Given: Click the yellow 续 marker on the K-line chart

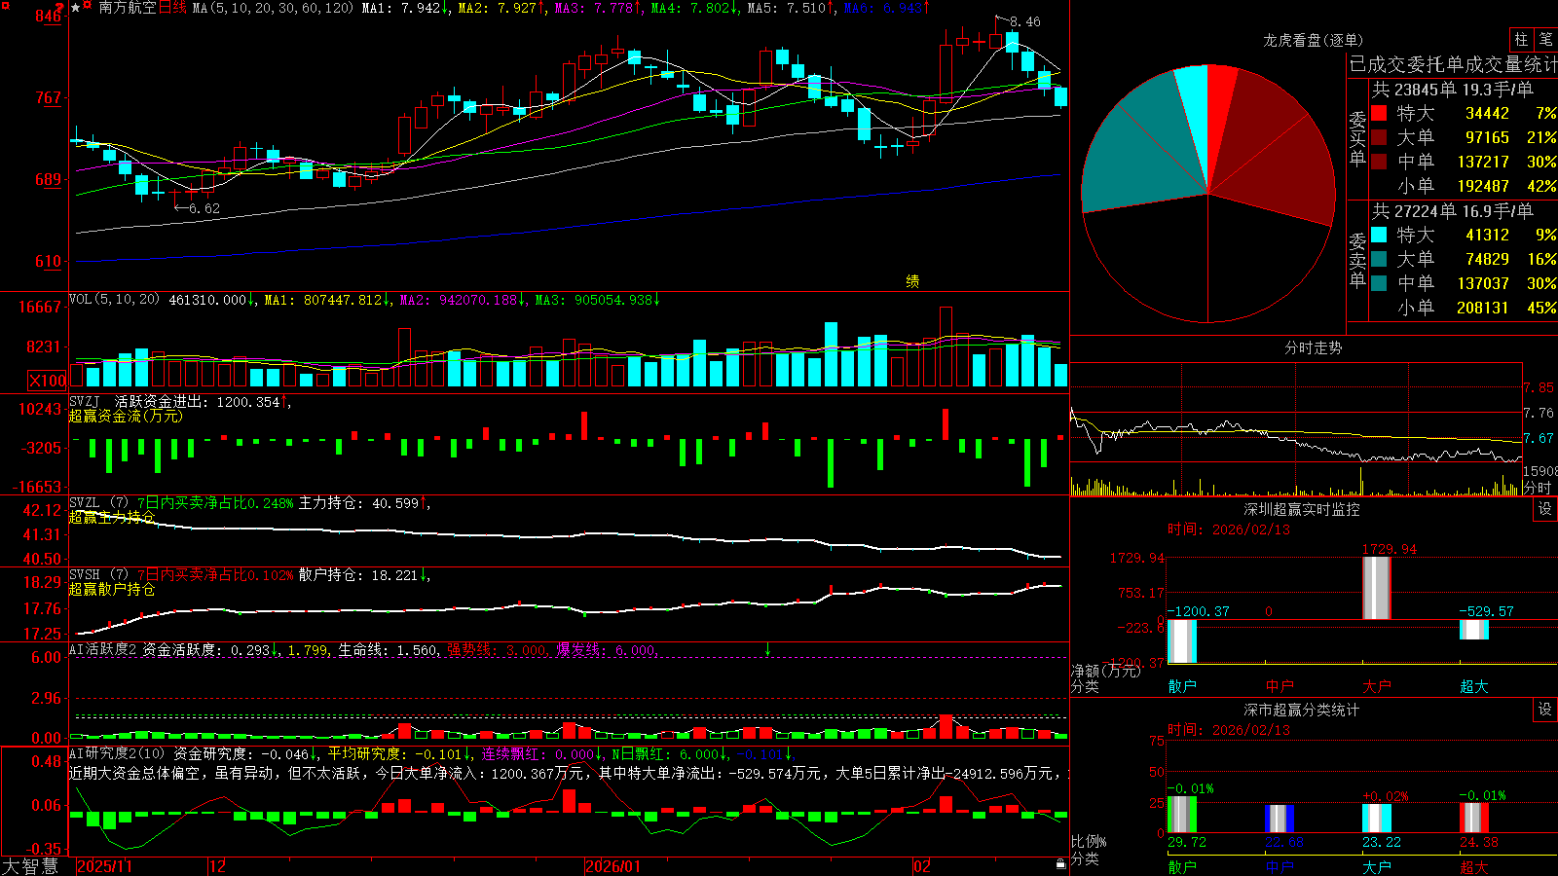Looking at the screenshot, I should pos(912,281).
